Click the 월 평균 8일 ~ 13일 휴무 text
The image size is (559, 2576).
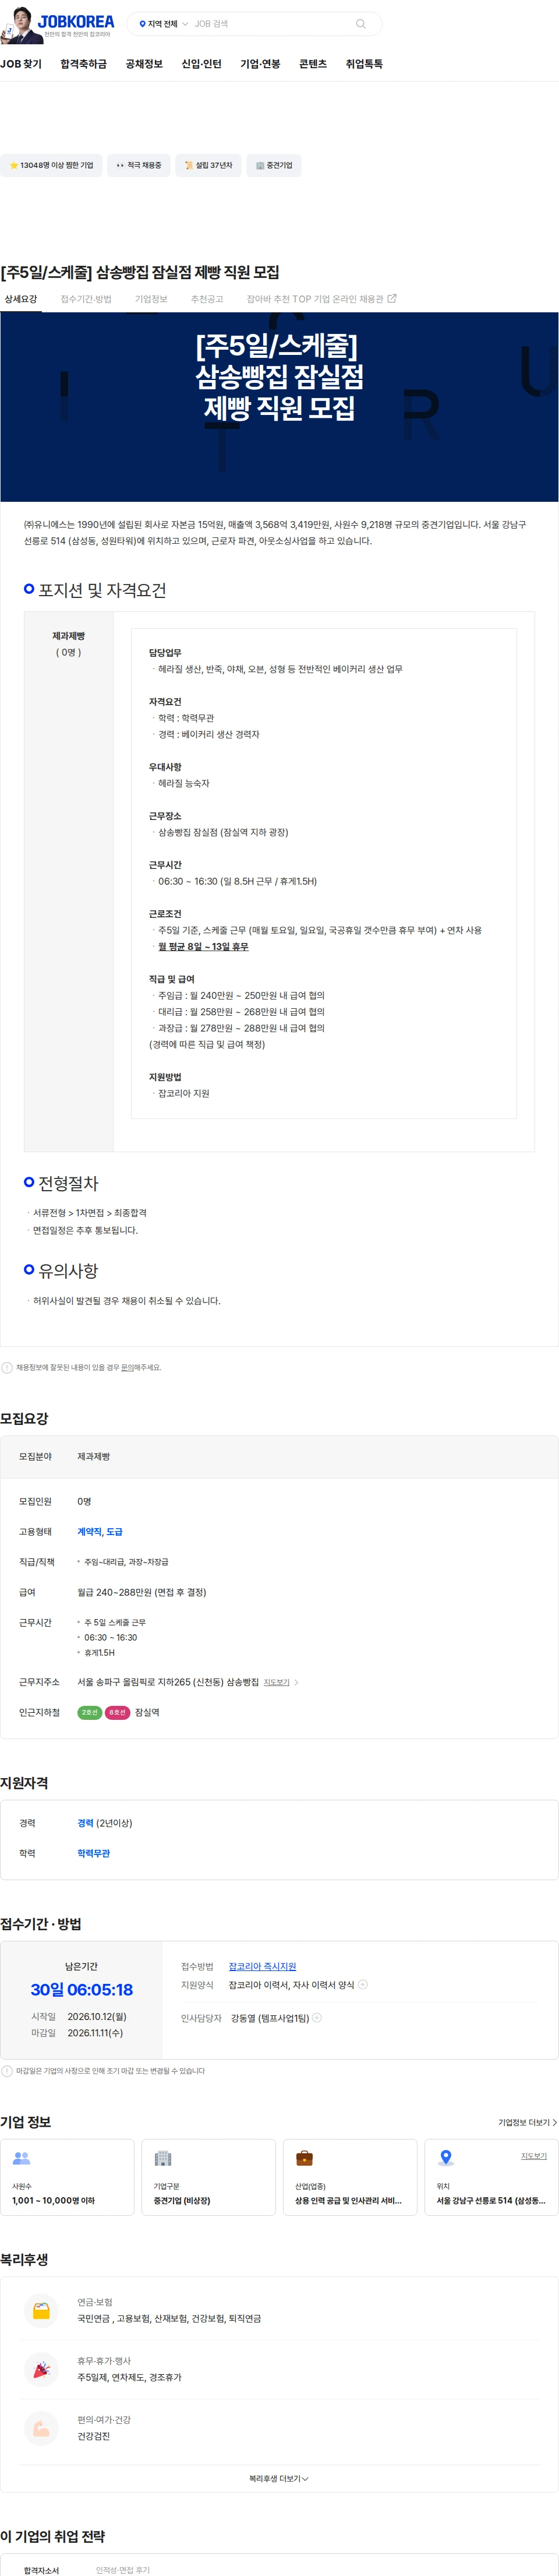[203, 946]
